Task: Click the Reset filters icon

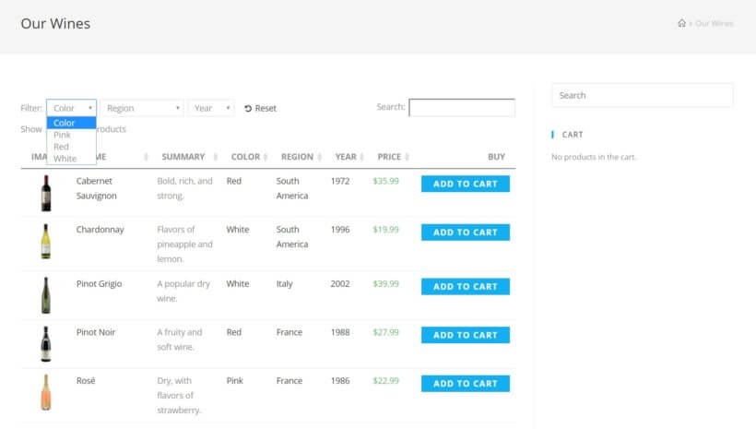Action: (248, 109)
